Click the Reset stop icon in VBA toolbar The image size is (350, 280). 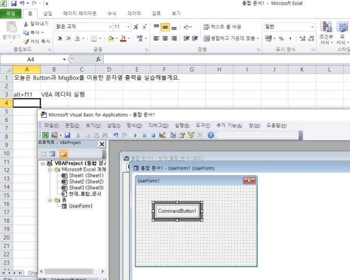[153, 136]
